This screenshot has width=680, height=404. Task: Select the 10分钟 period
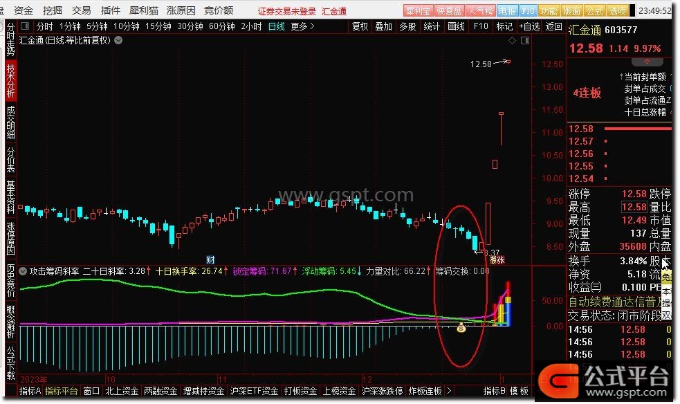126,26
